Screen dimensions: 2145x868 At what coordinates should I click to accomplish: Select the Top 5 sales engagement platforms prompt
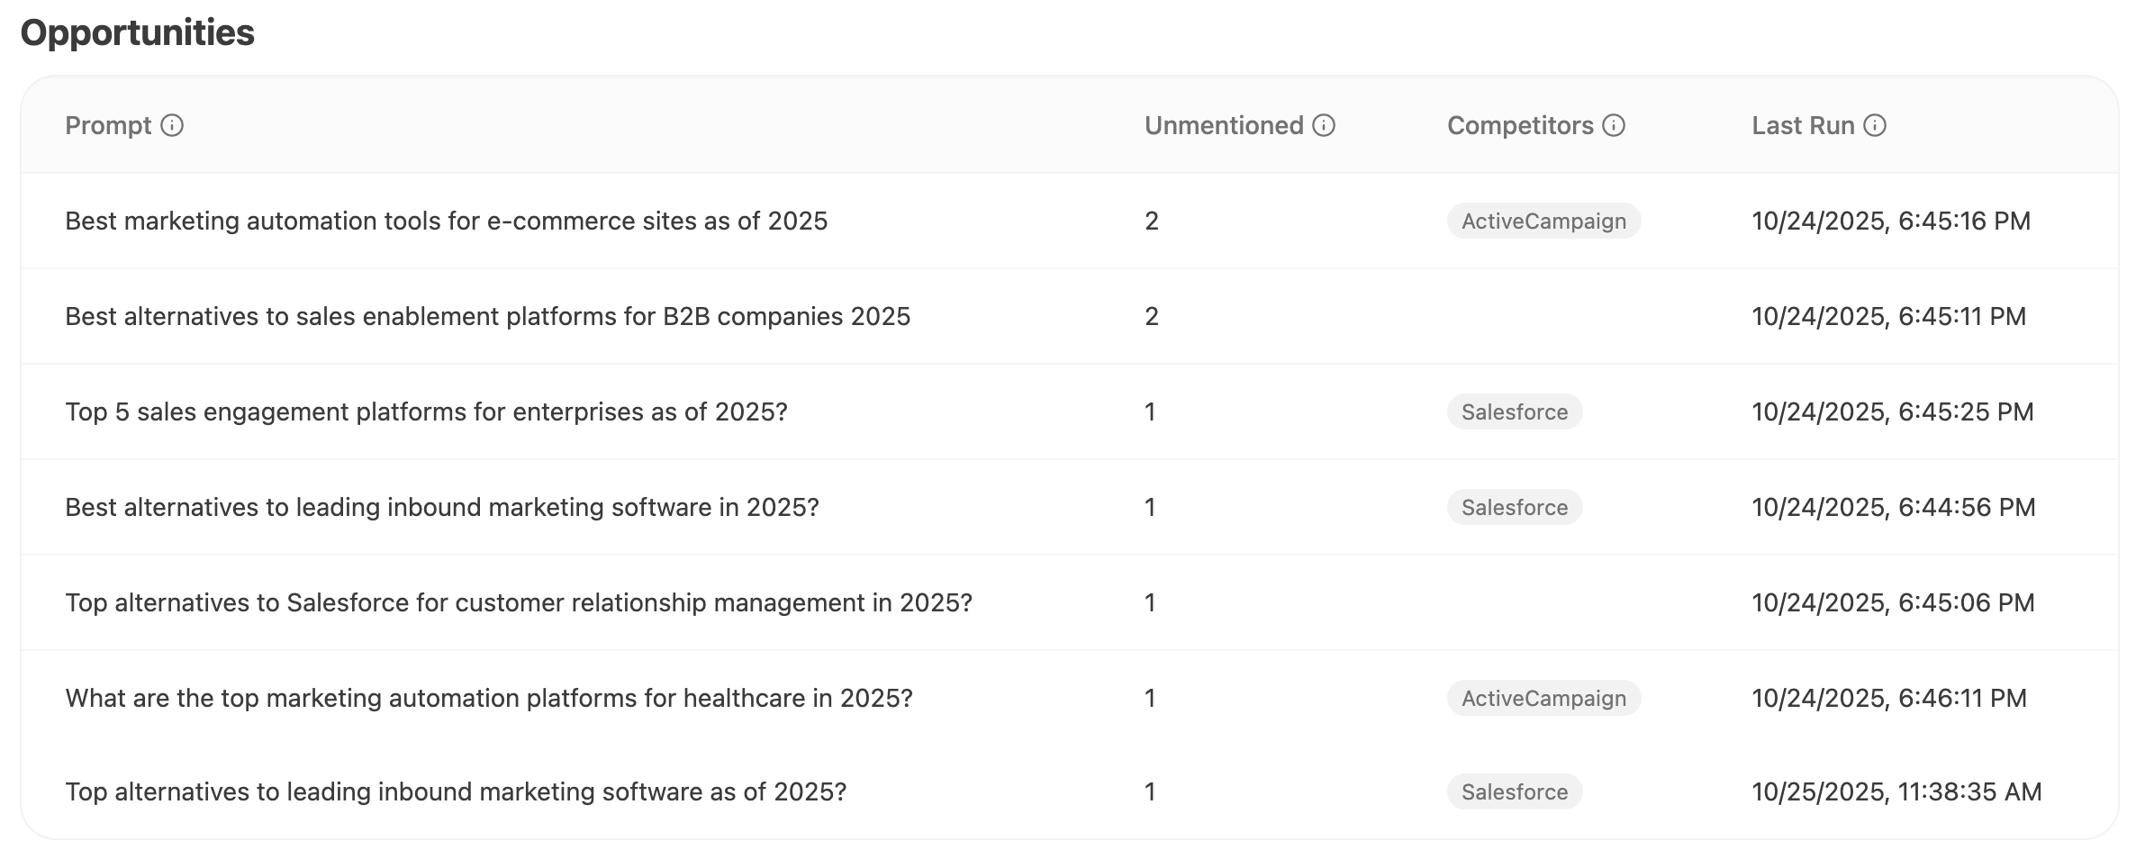tap(426, 411)
